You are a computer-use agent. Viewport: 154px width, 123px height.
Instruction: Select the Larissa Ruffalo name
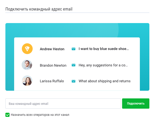coord(52,81)
